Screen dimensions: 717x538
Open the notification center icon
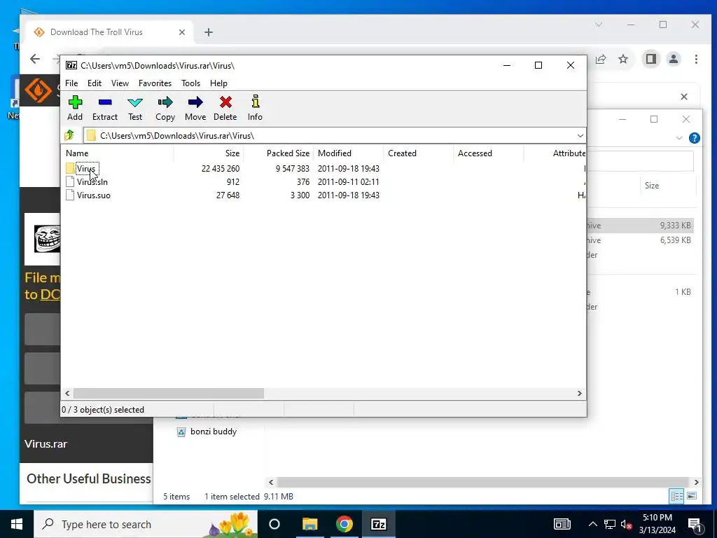695,525
